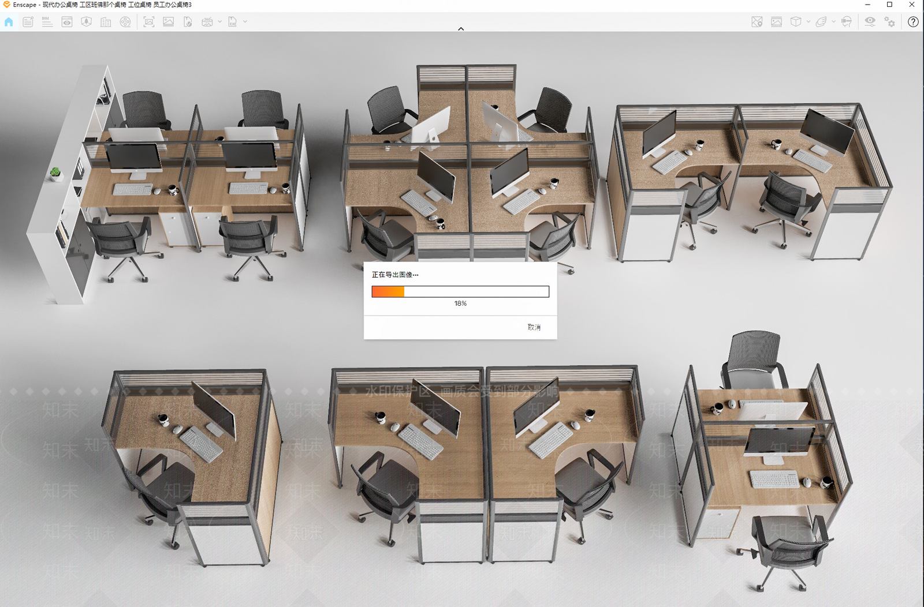The height and width of the screenshot is (607, 924).
Task: Export a standalone EXE file
Action: pyautogui.click(x=233, y=22)
